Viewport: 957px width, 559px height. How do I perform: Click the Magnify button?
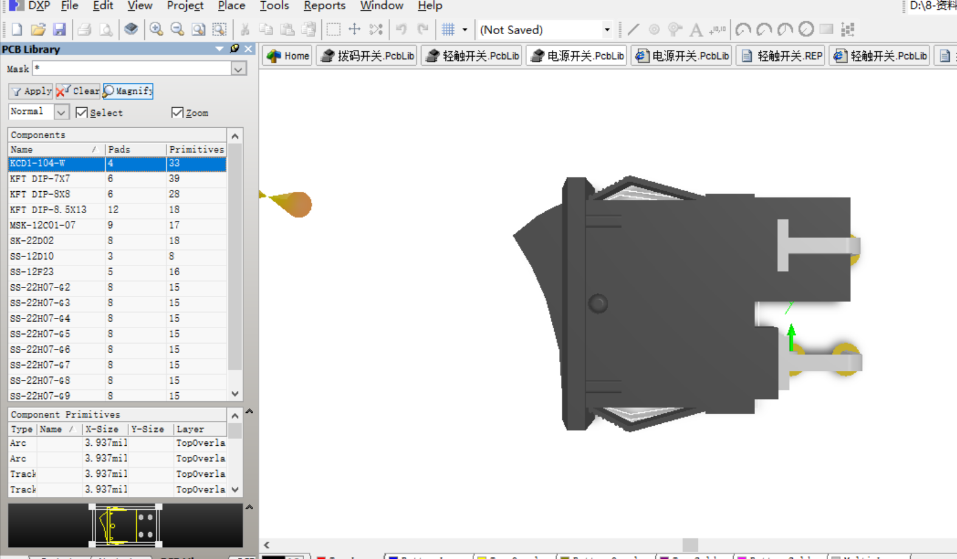tap(128, 91)
